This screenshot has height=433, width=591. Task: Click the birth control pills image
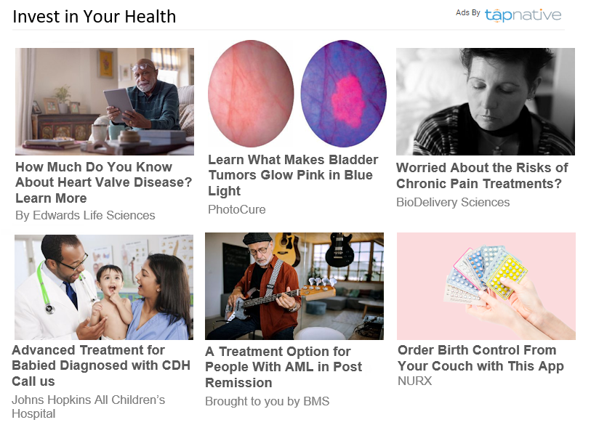click(x=486, y=286)
